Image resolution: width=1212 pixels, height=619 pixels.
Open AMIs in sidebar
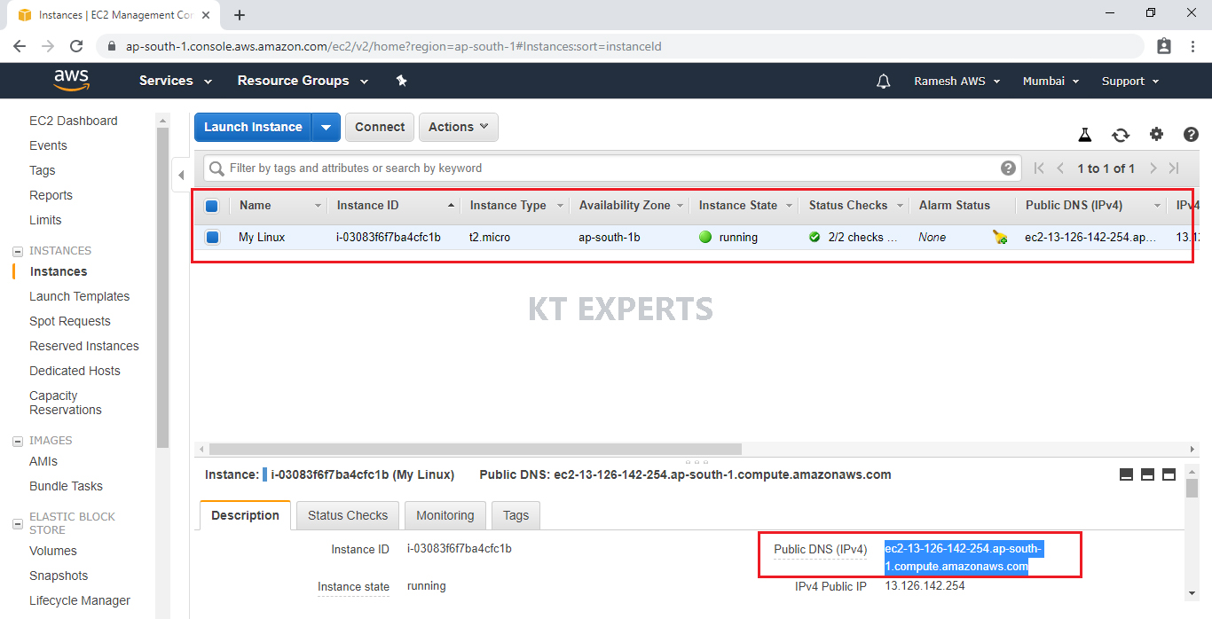tap(43, 461)
